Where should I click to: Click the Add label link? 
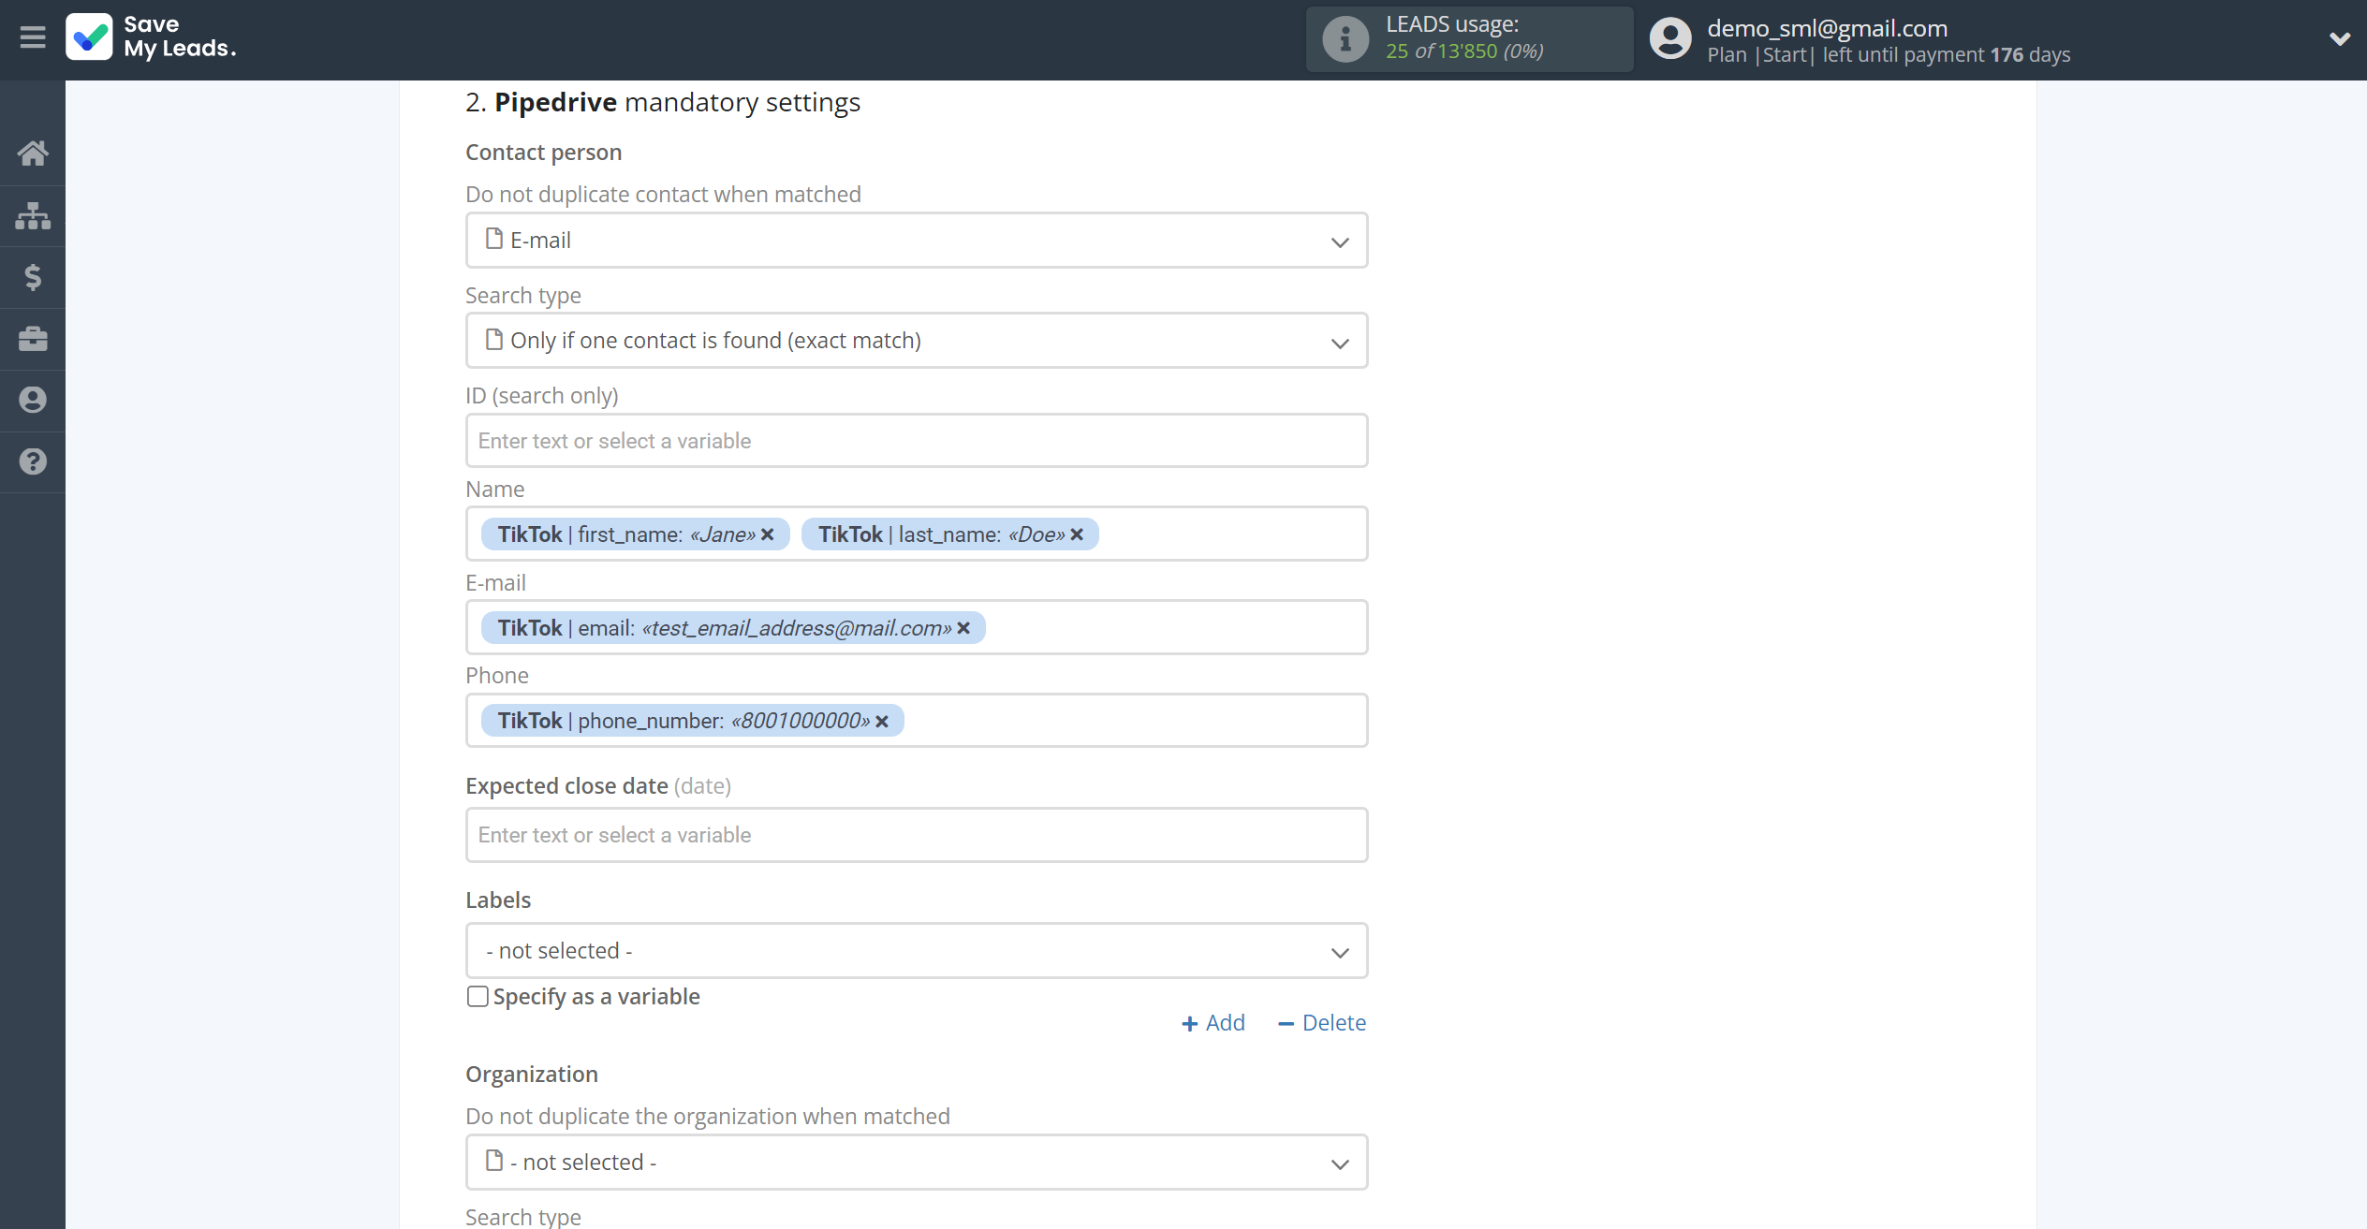[x=1213, y=1023]
